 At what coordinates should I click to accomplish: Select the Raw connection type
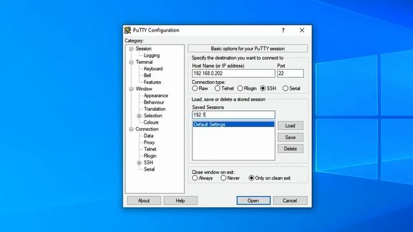(x=195, y=88)
